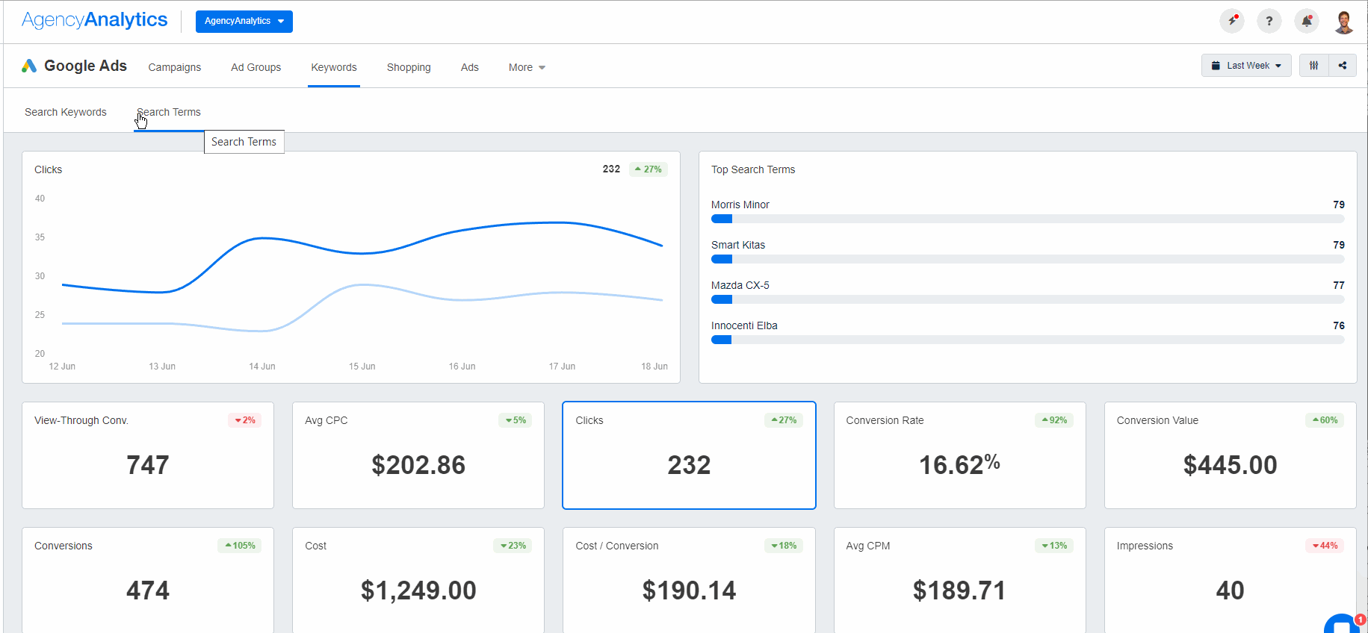
Task: Click the Smart Kitas search term label
Action: pos(738,245)
